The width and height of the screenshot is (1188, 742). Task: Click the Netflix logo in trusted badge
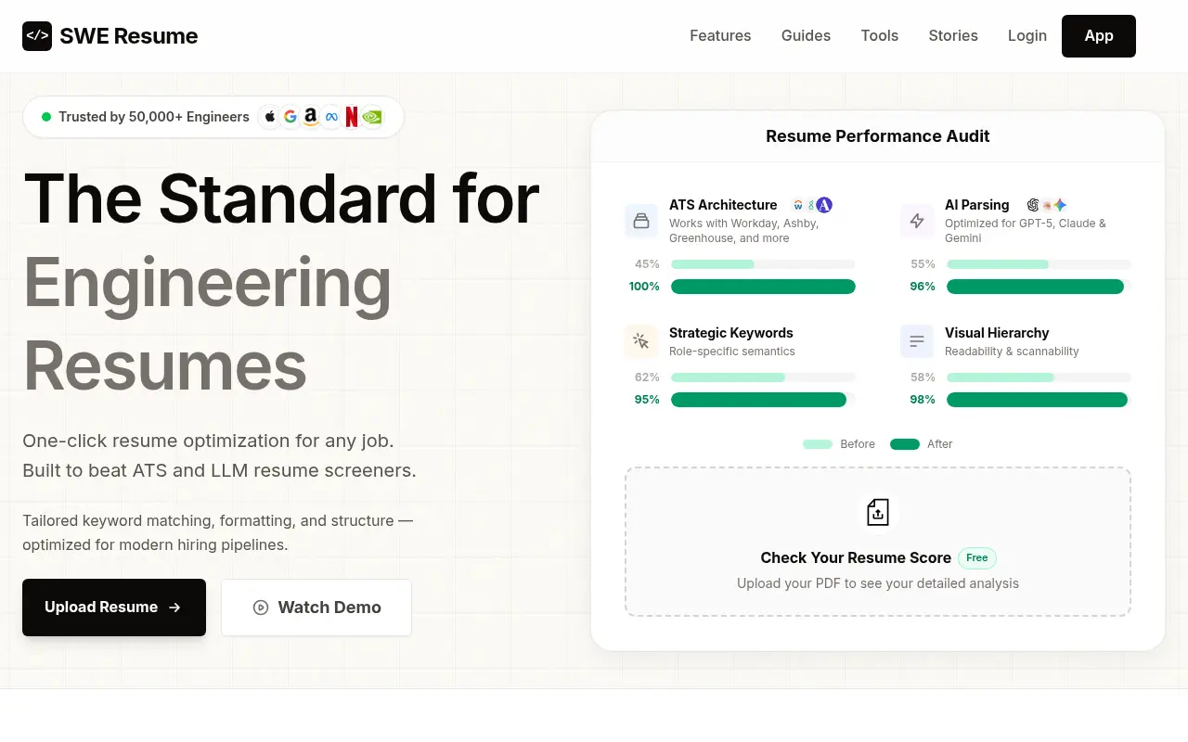pos(352,117)
